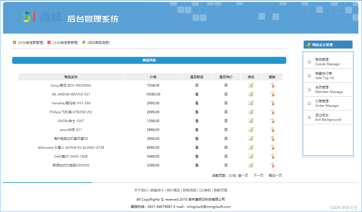Open 小分类信息管理 link

[65, 43]
